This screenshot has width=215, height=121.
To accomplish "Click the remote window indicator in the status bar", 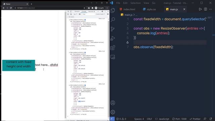I will (x=112, y=119).
